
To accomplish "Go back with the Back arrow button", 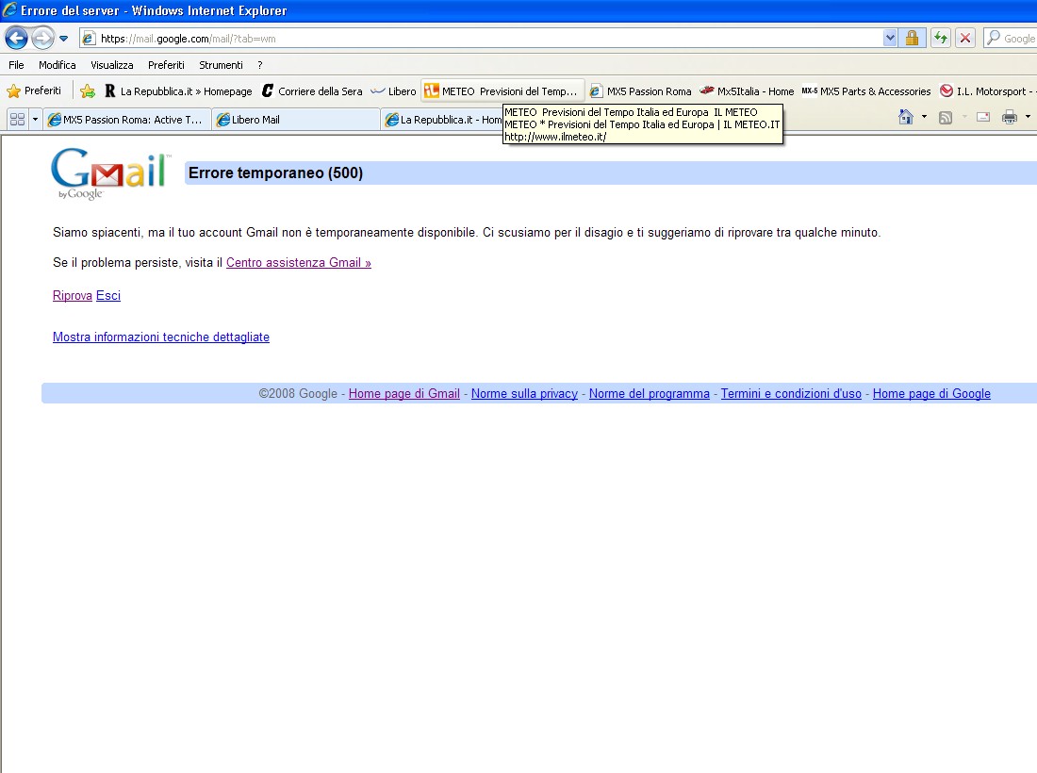I will [x=17, y=39].
